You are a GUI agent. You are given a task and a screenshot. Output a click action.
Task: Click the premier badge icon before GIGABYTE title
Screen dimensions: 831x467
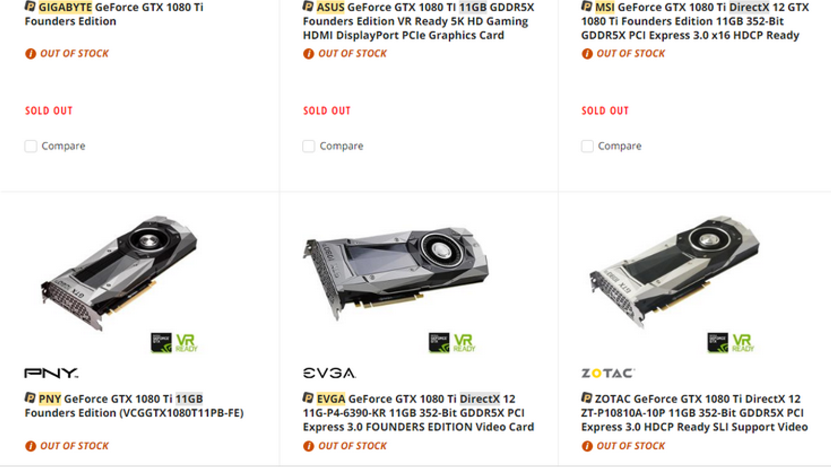(x=30, y=7)
